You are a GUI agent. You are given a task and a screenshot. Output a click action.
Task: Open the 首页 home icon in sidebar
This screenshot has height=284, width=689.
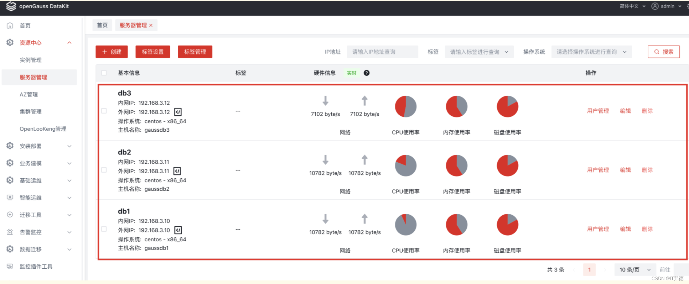click(10, 26)
